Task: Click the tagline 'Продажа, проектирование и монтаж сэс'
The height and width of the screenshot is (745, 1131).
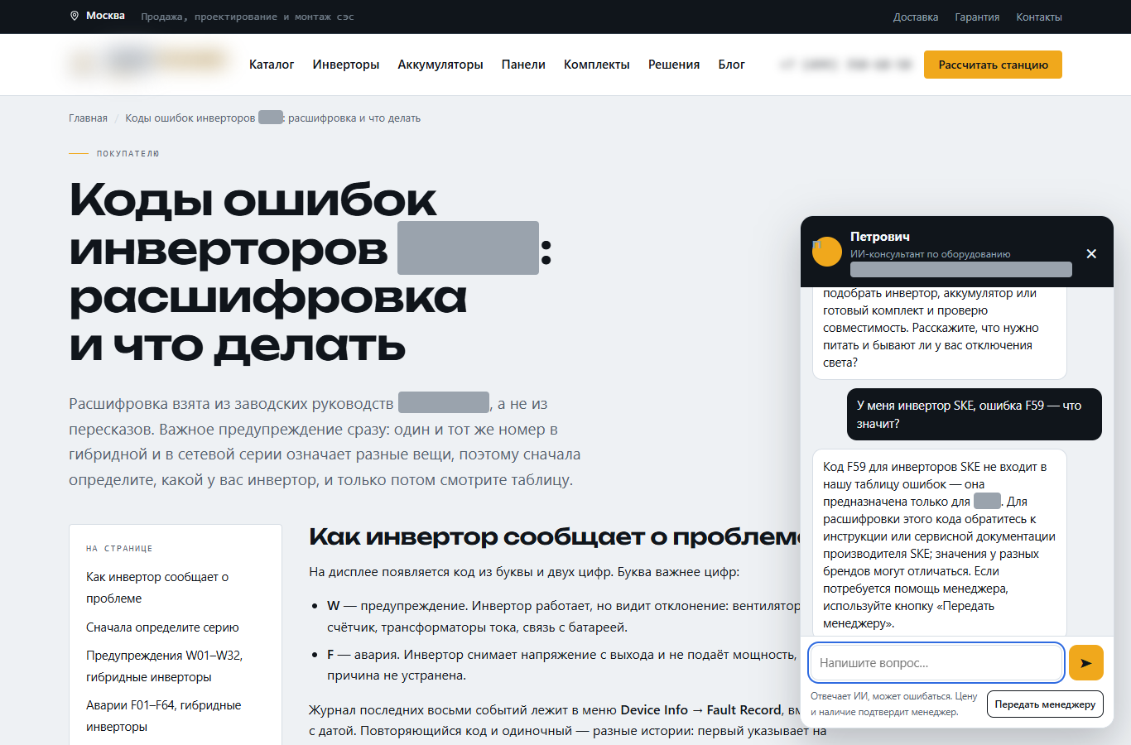Action: point(248,17)
